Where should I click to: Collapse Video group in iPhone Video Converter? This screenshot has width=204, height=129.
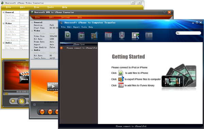point(3,23)
